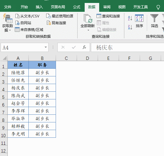This screenshot has width=164, height=156.
Task: Select column E header
Action: point(108,58)
